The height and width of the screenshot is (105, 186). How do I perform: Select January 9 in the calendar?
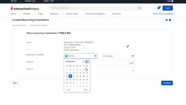pyautogui.click(x=70, y=73)
